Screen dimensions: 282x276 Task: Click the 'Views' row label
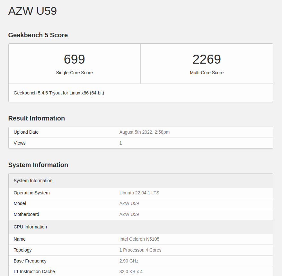20,143
